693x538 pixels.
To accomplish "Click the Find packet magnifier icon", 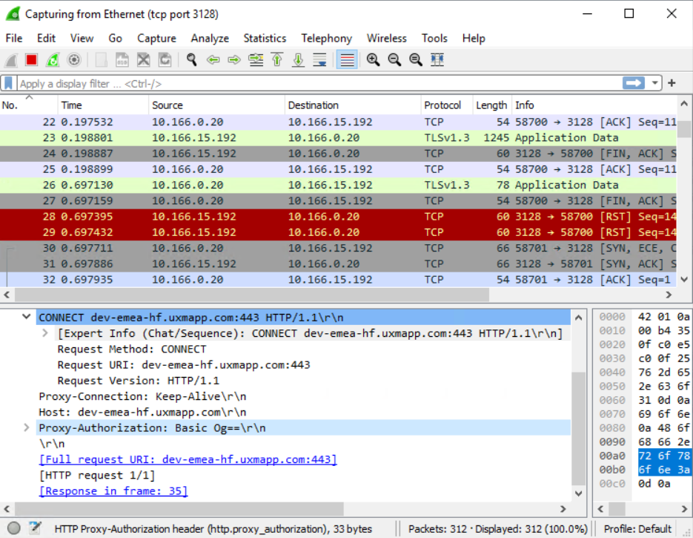I will pos(192,60).
